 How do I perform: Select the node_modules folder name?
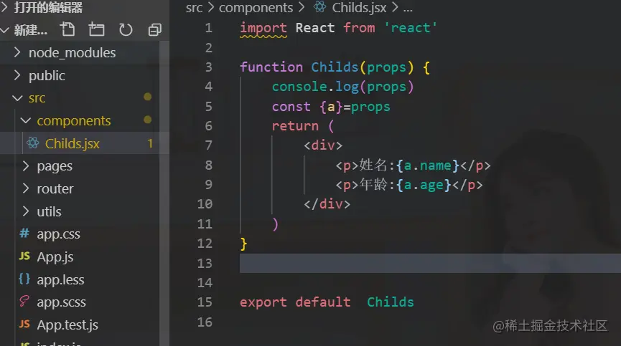coord(72,52)
